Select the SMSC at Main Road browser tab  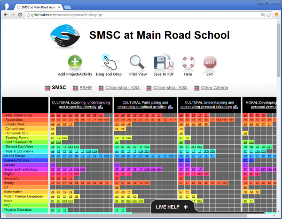39,7
